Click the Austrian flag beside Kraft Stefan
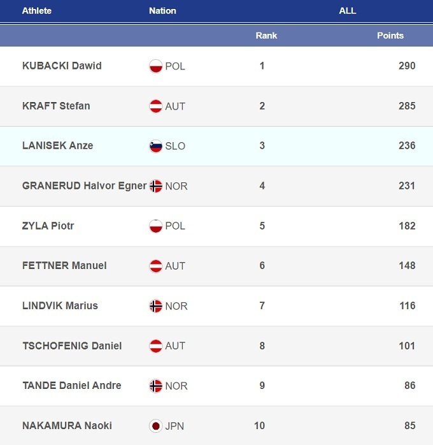 pyautogui.click(x=156, y=106)
